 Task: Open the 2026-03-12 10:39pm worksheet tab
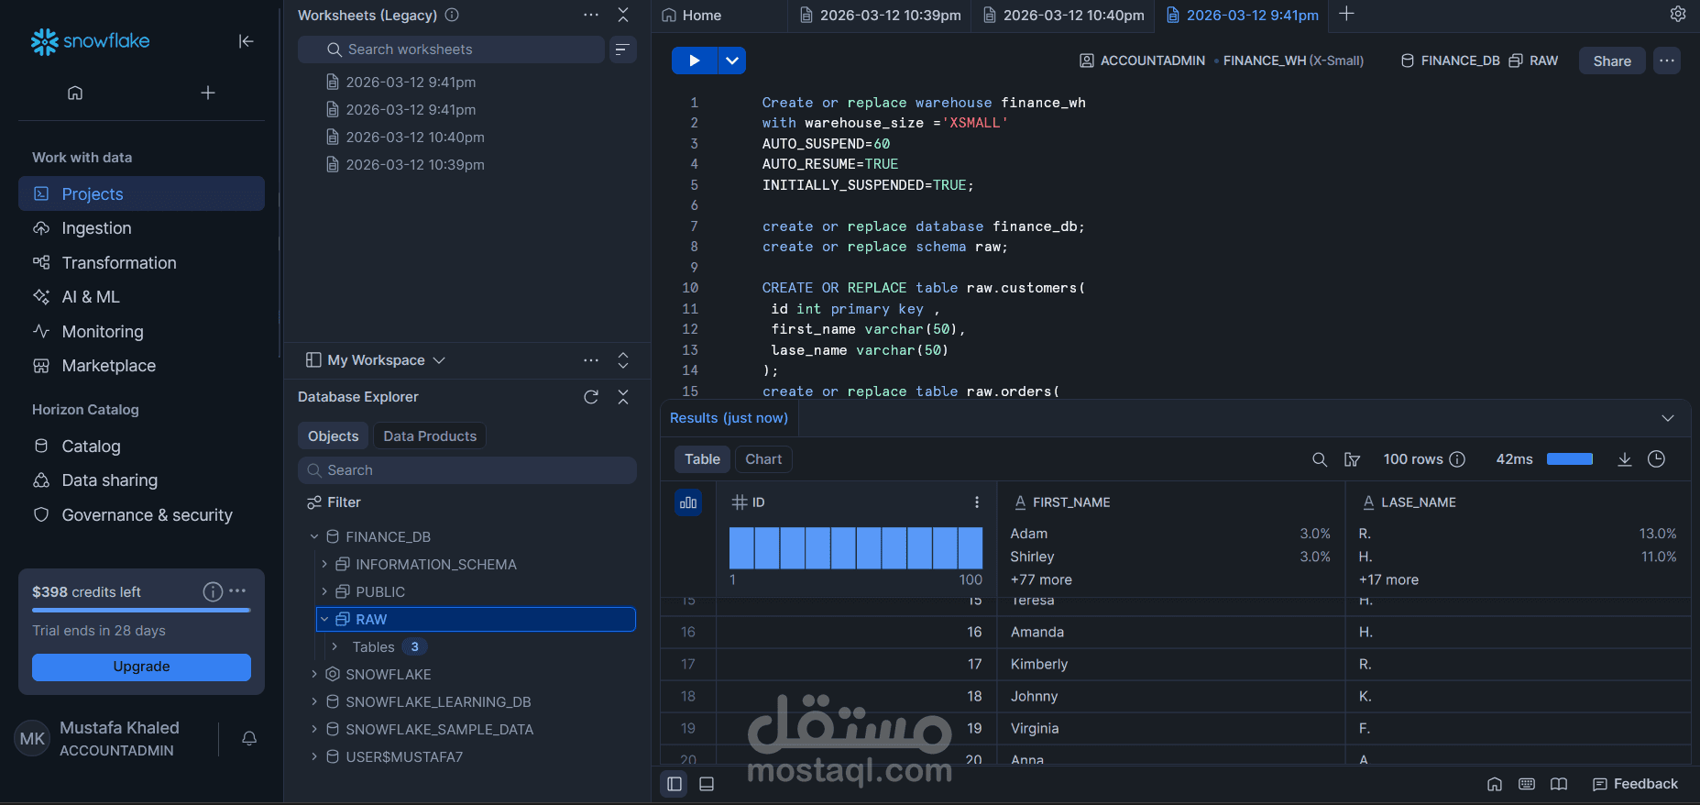881,15
